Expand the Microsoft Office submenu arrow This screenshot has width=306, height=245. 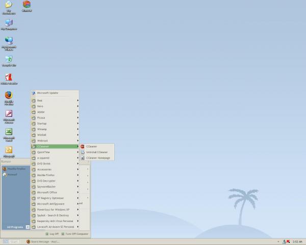click(78, 192)
